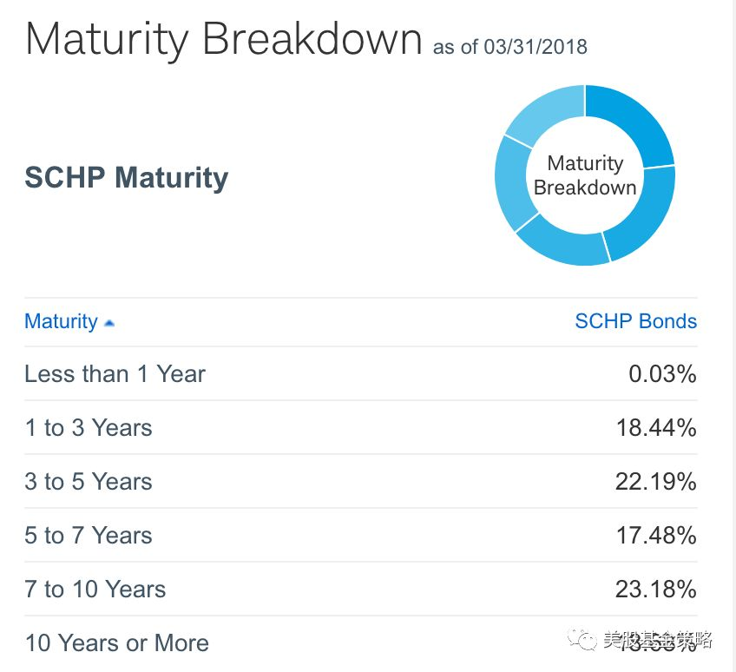Click the 22.19% bond value

tap(655, 482)
